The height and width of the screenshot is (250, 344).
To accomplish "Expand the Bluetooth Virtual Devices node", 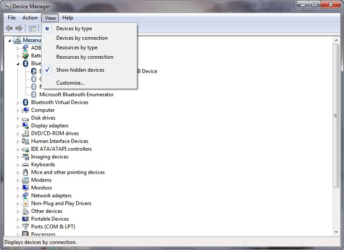I will 18,103.
